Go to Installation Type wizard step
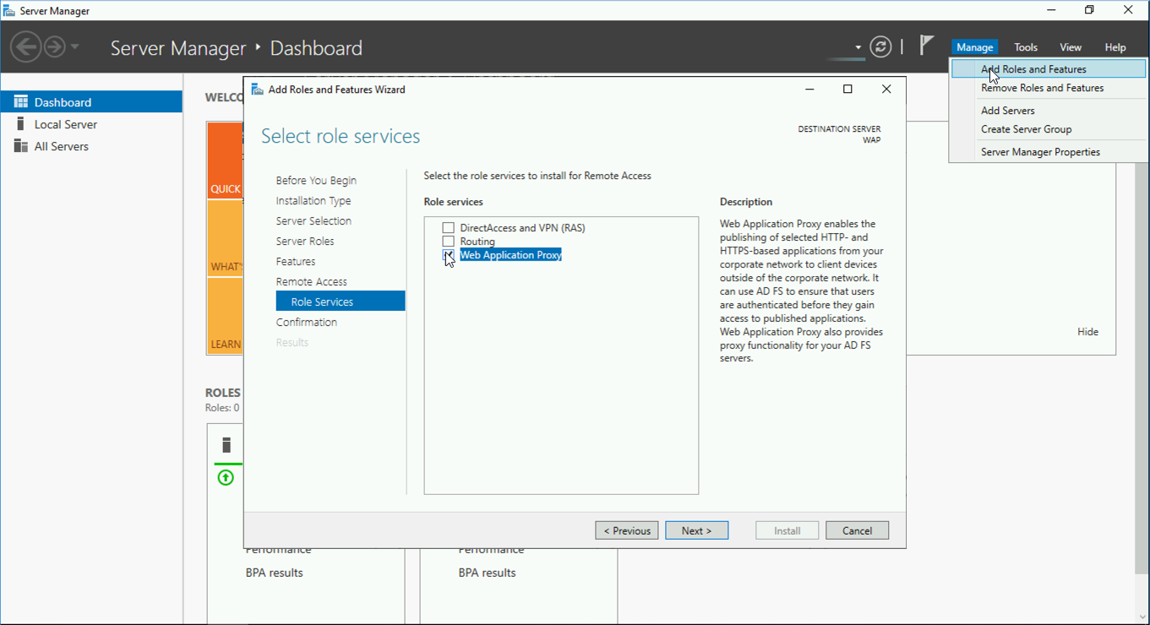The width and height of the screenshot is (1150, 625). click(x=313, y=201)
